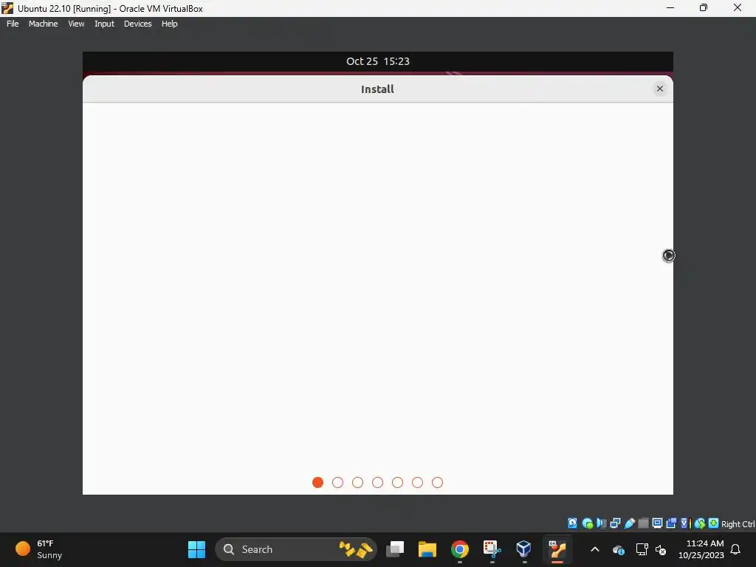Click the audio status icon in VirtualBox
The width and height of the screenshot is (756, 567).
point(601,523)
